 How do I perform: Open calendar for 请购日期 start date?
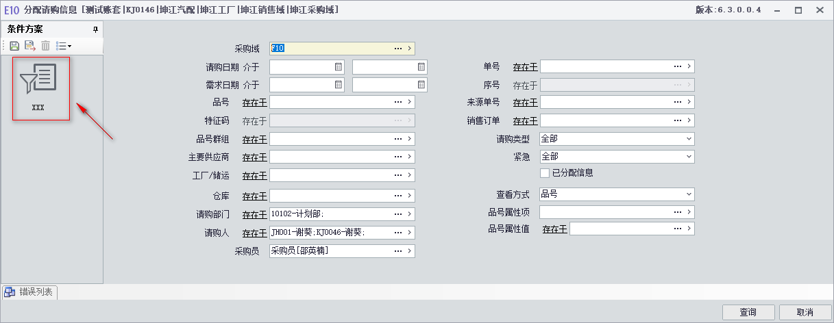coord(339,67)
